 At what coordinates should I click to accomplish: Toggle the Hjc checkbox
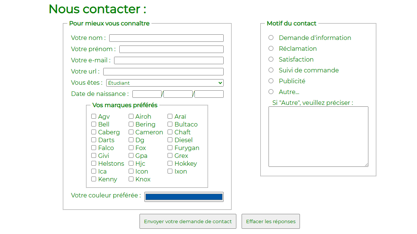[x=131, y=163]
